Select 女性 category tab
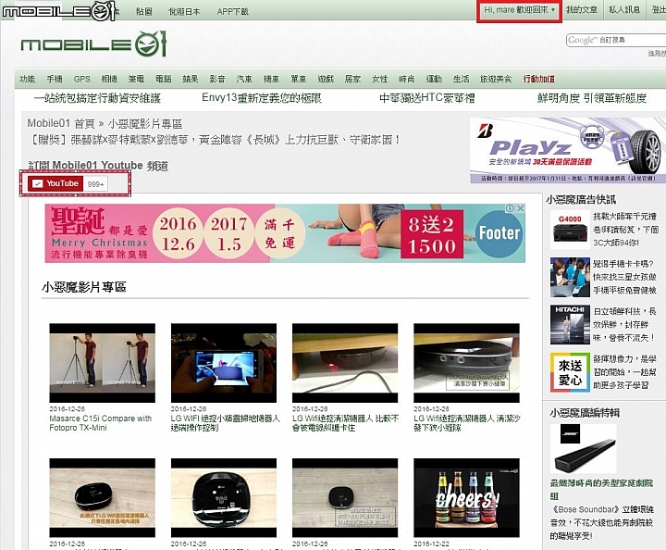The height and width of the screenshot is (550, 666). tap(380, 79)
